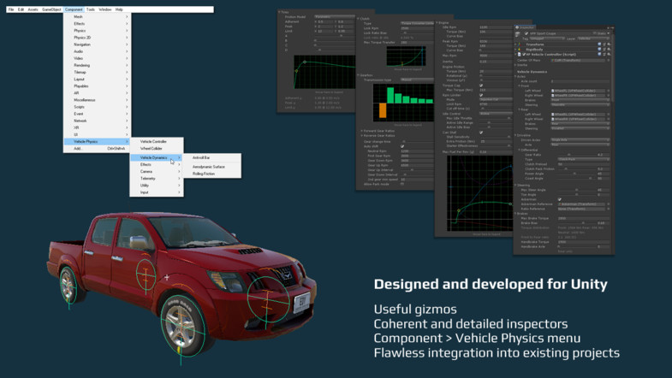Viewport: 672px width, 378px height.
Task: Click the Transform component icon
Action: pyautogui.click(x=520, y=44)
